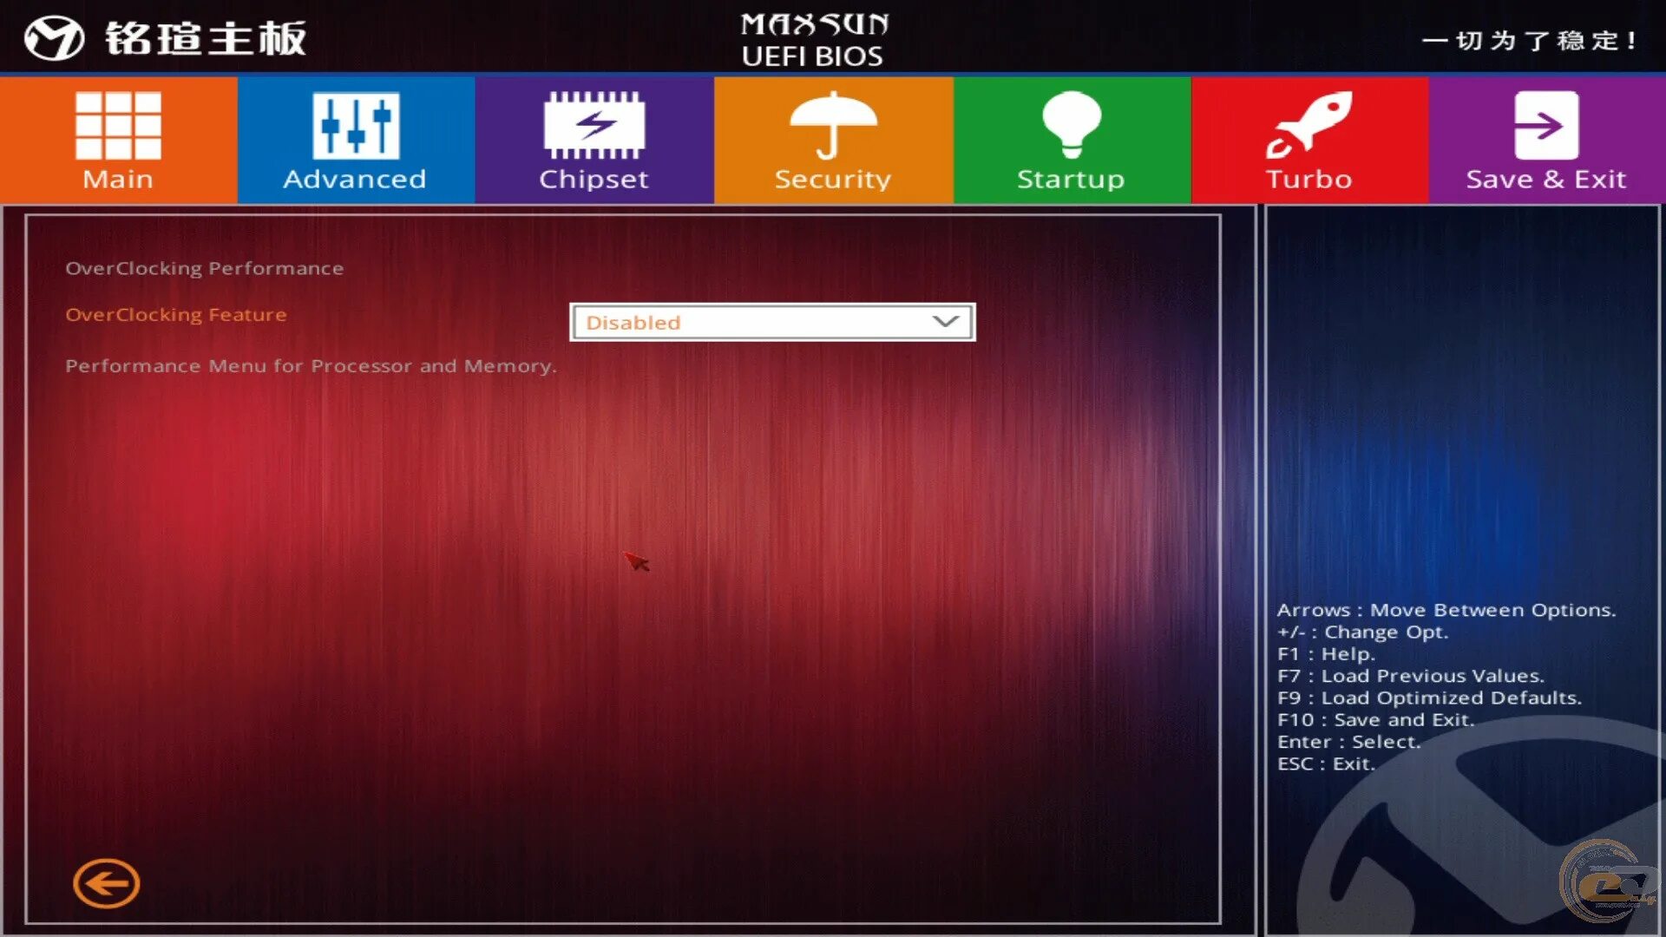The height and width of the screenshot is (937, 1666).
Task: Click the OverClocking Performance heading
Action: (204, 269)
